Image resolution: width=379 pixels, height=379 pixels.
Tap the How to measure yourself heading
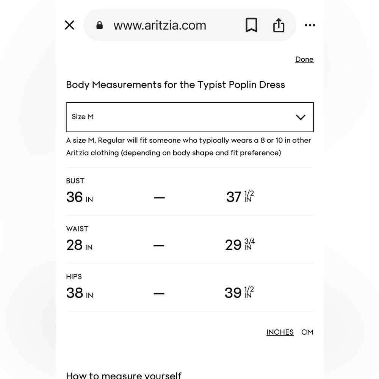click(x=124, y=375)
